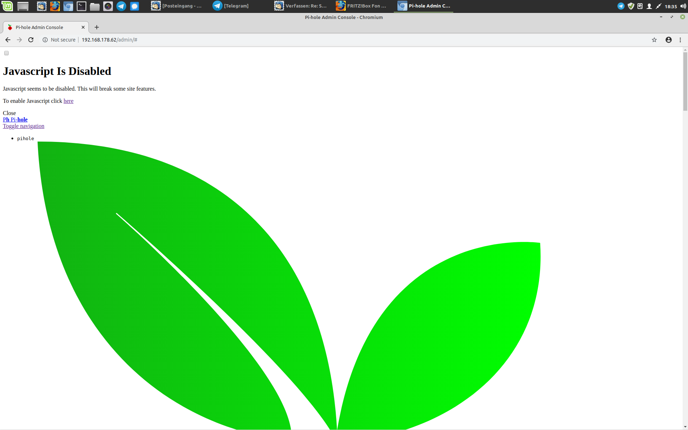
Task: Switch to the Verfassen: Re compose window
Action: (x=300, y=6)
